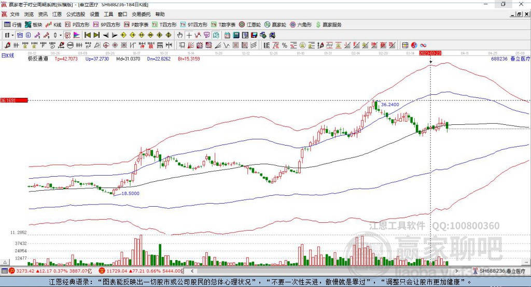531x287 pixels.
Task: Open the colored grid table icon
Action: (406, 45)
